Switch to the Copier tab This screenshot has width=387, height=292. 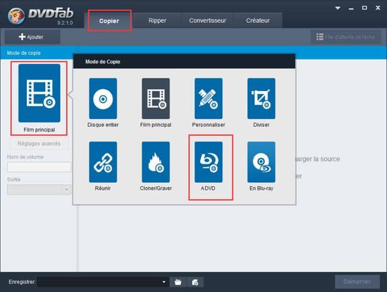109,21
